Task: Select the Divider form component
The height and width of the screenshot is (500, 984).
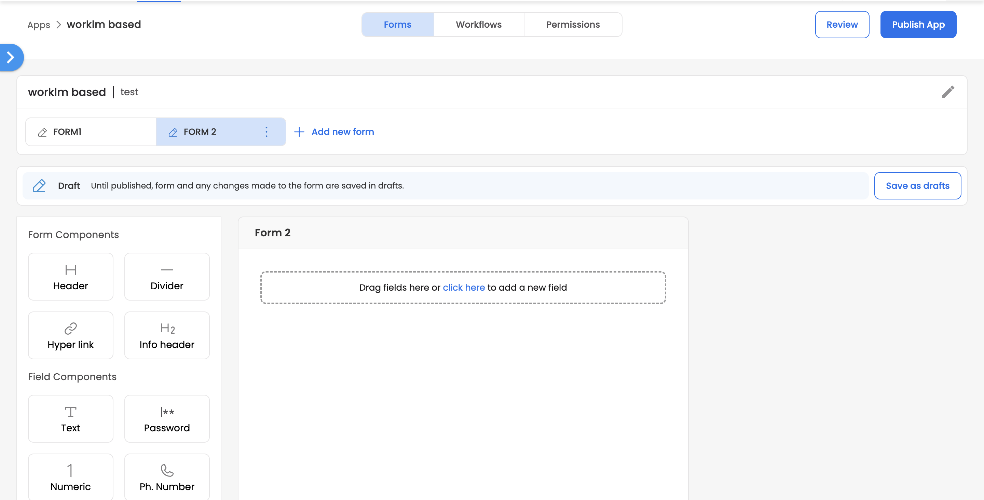Action: coord(167,277)
